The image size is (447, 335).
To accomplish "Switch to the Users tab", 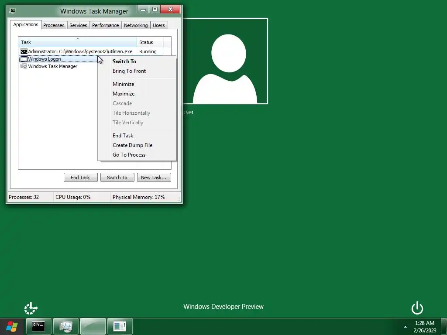I will [x=159, y=25].
